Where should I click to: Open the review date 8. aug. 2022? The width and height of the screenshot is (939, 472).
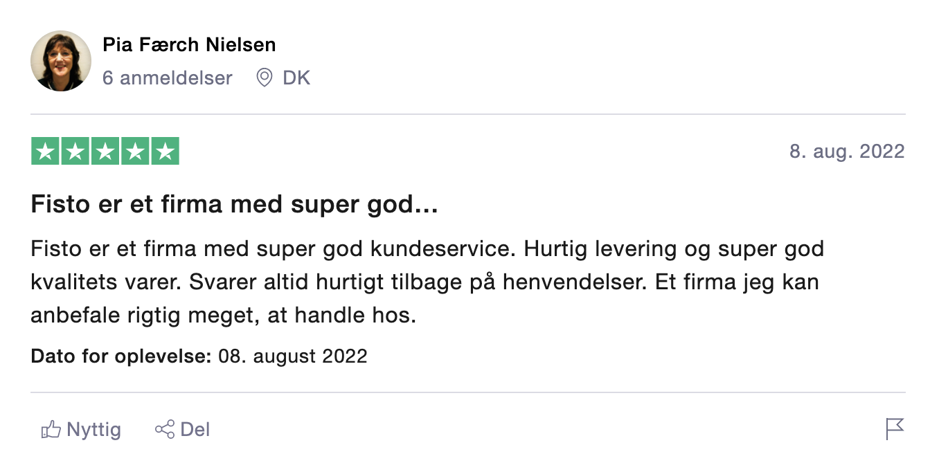click(x=847, y=152)
